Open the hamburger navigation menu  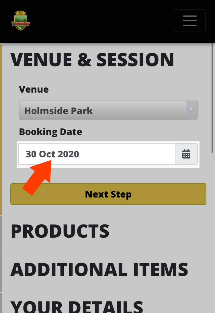[x=190, y=21]
